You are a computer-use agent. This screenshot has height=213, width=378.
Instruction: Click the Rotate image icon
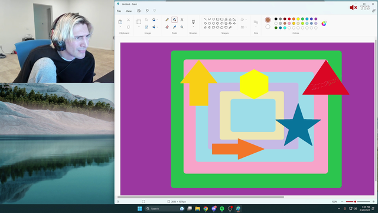(x=154, y=20)
